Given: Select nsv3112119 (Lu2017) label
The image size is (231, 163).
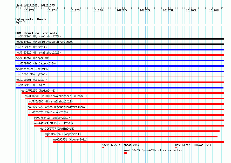Looking at the screenshot, I should click(30, 85).
